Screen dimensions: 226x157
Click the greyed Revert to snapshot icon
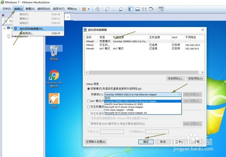point(114,9)
